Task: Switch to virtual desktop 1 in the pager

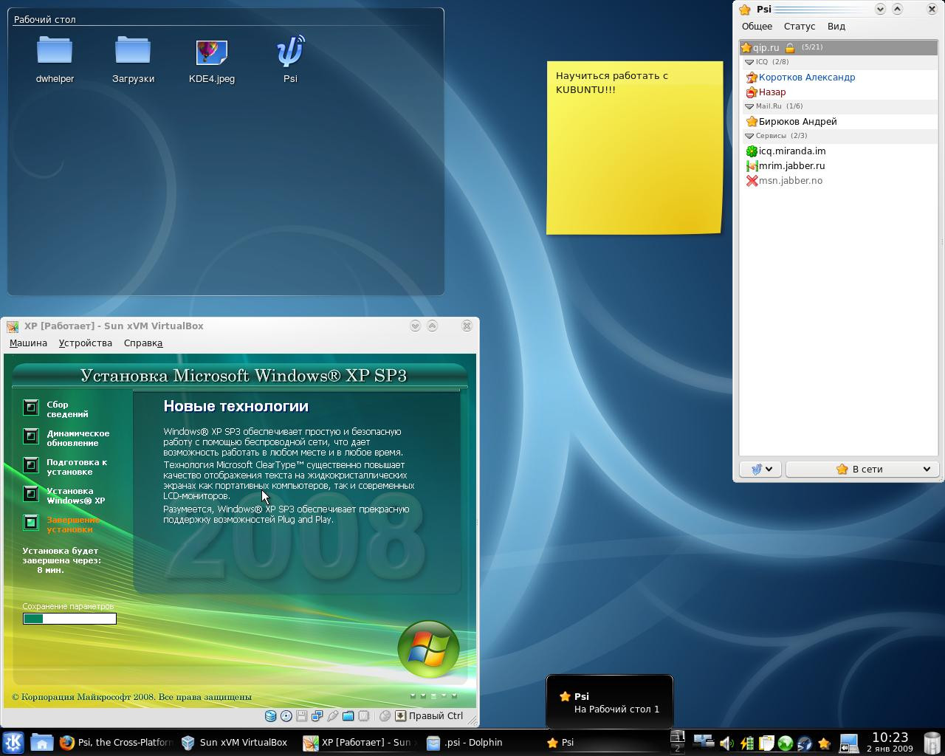Action: point(677,736)
